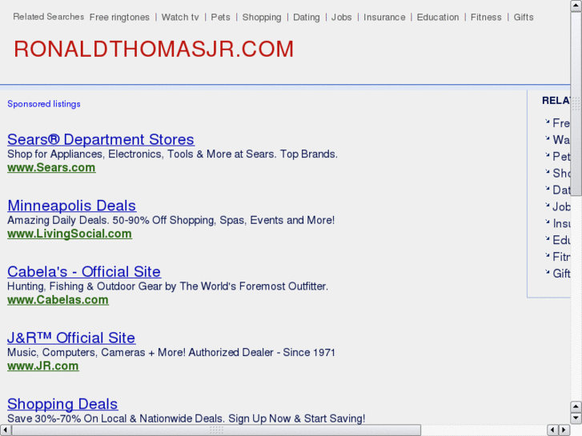Click Sears description about Appliances, Electronics
Screen dimensions: 582x436
[173, 154]
